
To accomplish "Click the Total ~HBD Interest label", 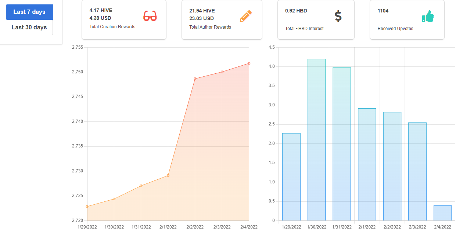I will coord(304,29).
